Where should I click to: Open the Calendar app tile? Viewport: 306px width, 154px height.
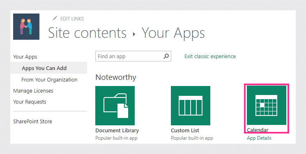(x=267, y=105)
